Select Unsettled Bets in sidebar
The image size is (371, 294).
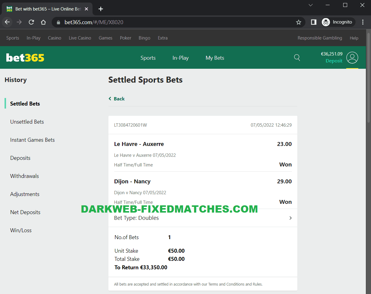click(27, 122)
